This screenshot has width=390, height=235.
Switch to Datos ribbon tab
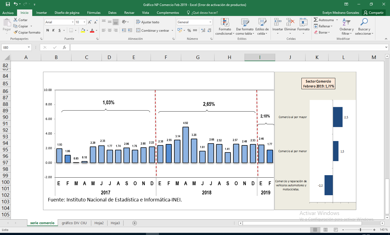(112, 13)
